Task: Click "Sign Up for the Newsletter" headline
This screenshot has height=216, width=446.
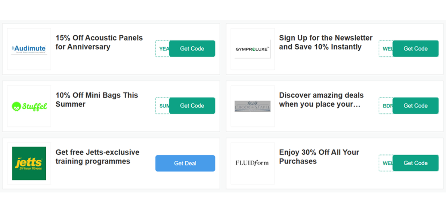Action: [x=325, y=42]
